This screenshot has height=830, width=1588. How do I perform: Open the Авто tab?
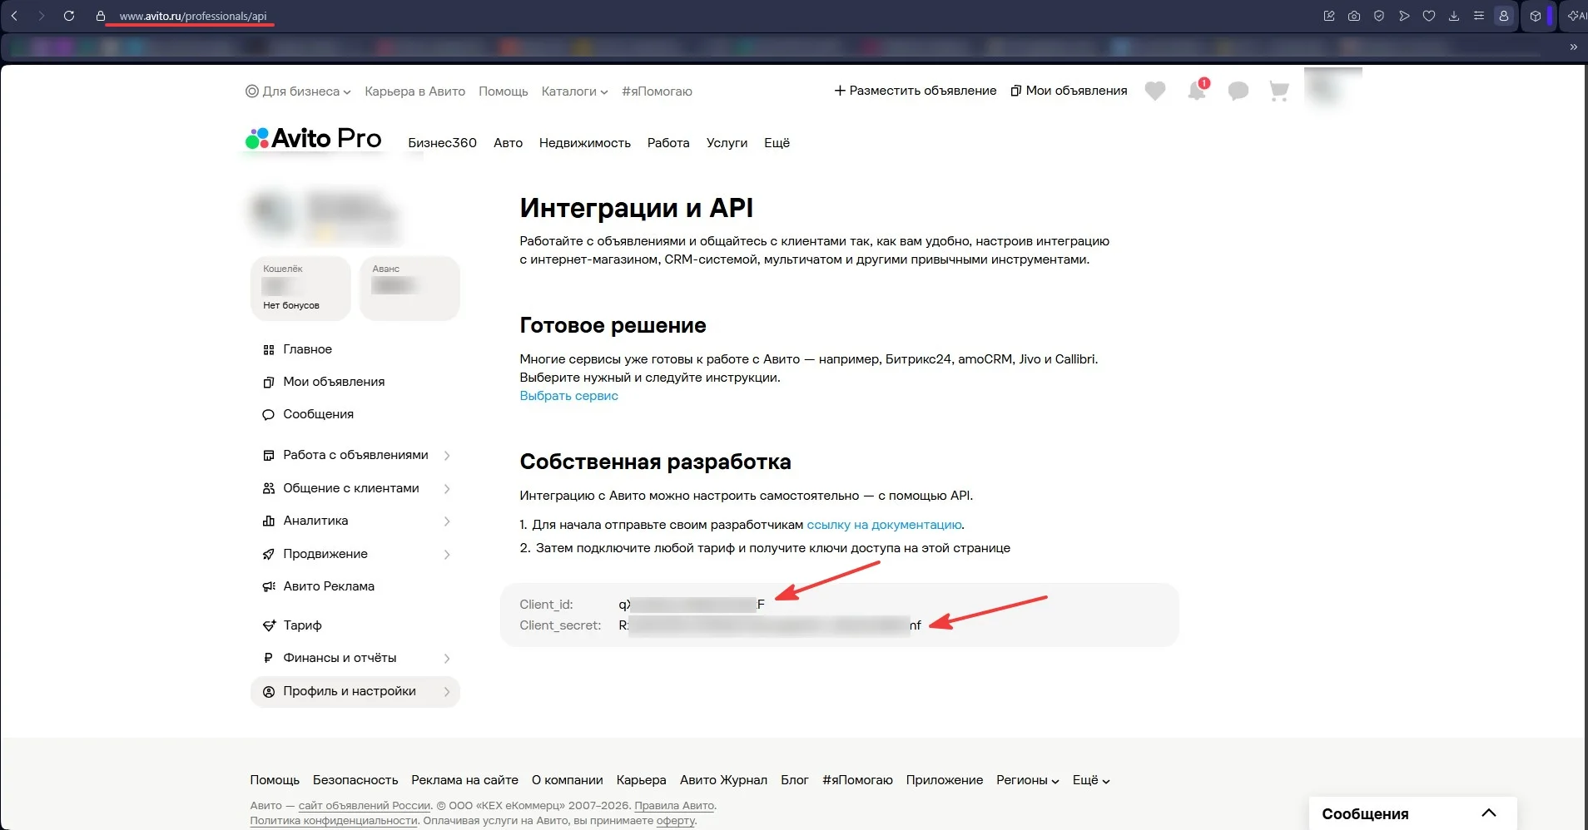(x=508, y=143)
